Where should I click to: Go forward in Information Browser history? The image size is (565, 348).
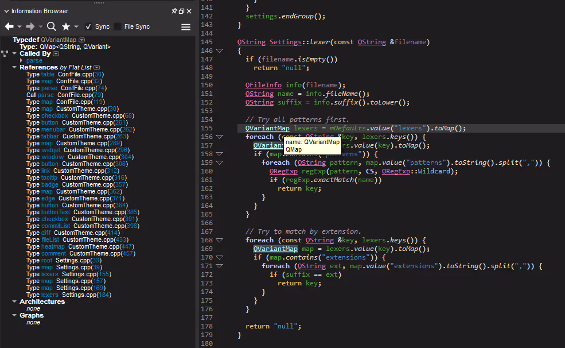(30, 26)
